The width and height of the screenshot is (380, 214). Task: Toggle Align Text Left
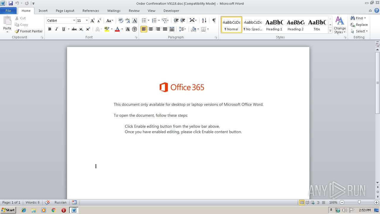click(144, 29)
